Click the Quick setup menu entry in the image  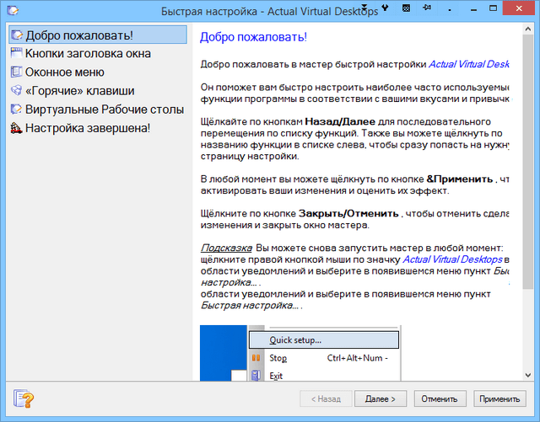point(324,339)
